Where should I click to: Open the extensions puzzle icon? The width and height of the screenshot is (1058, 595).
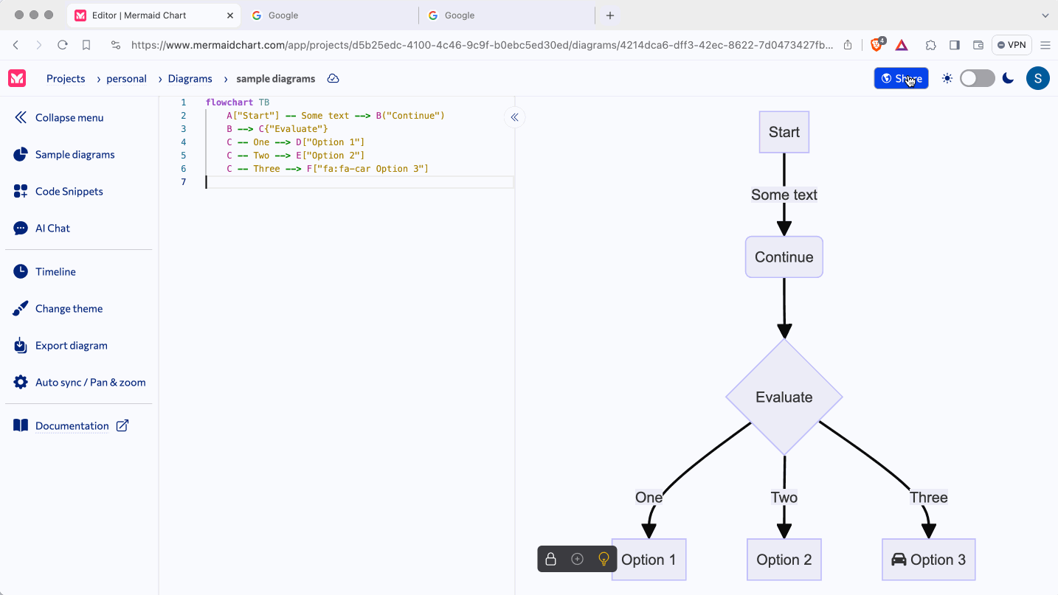[931, 45]
